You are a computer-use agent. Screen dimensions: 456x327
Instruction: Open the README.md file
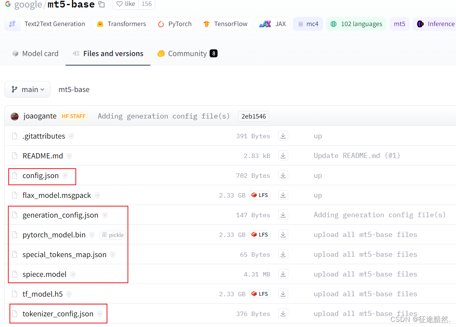click(43, 156)
